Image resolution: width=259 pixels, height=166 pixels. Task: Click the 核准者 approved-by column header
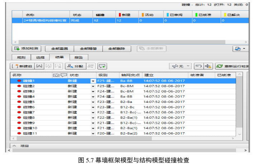202,75
